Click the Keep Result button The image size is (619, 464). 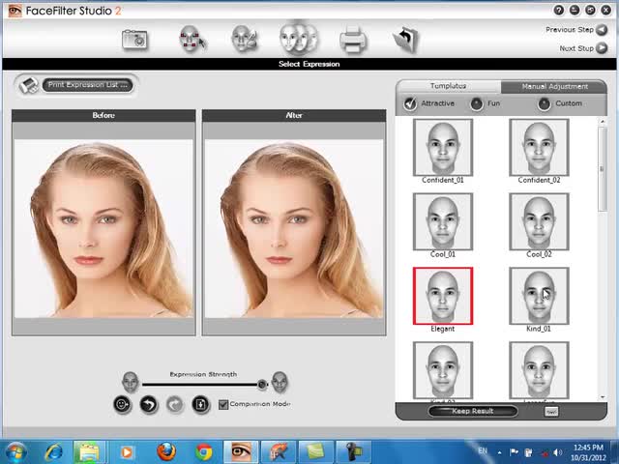(x=473, y=411)
